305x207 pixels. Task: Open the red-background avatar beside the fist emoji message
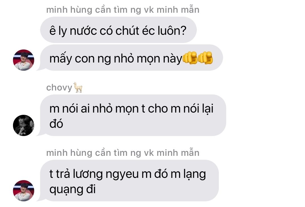(23, 60)
